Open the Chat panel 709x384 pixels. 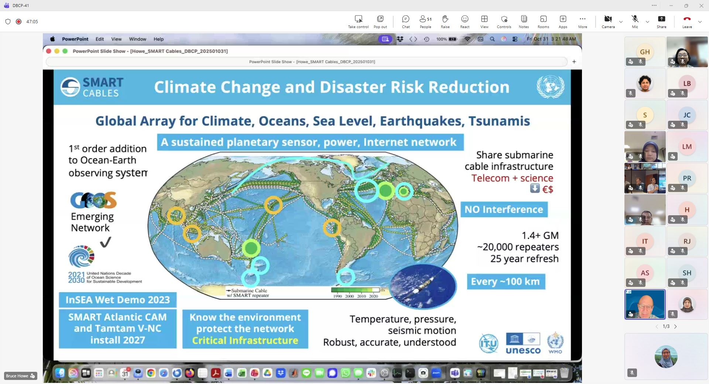405,21
